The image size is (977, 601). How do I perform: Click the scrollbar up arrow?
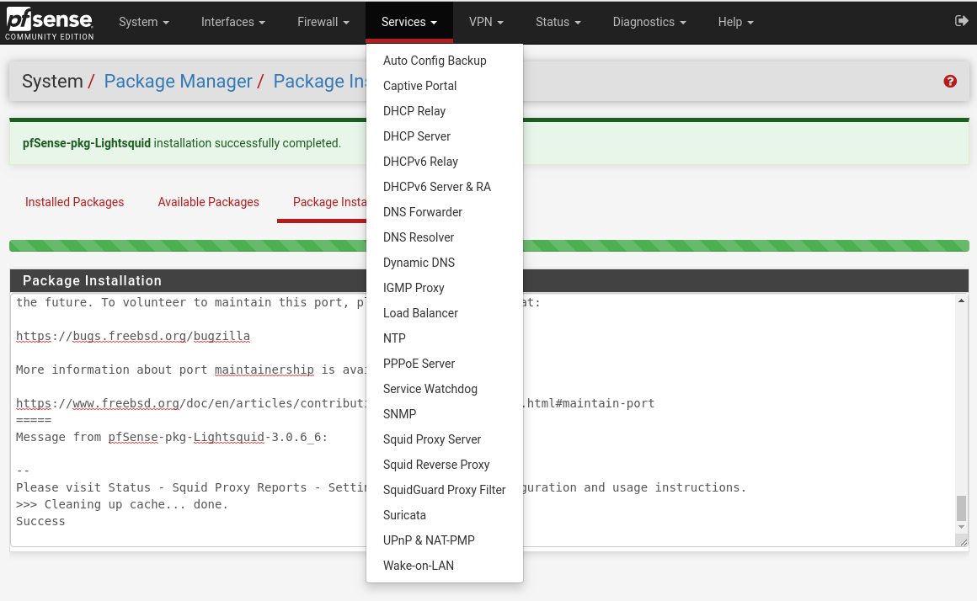tap(963, 300)
